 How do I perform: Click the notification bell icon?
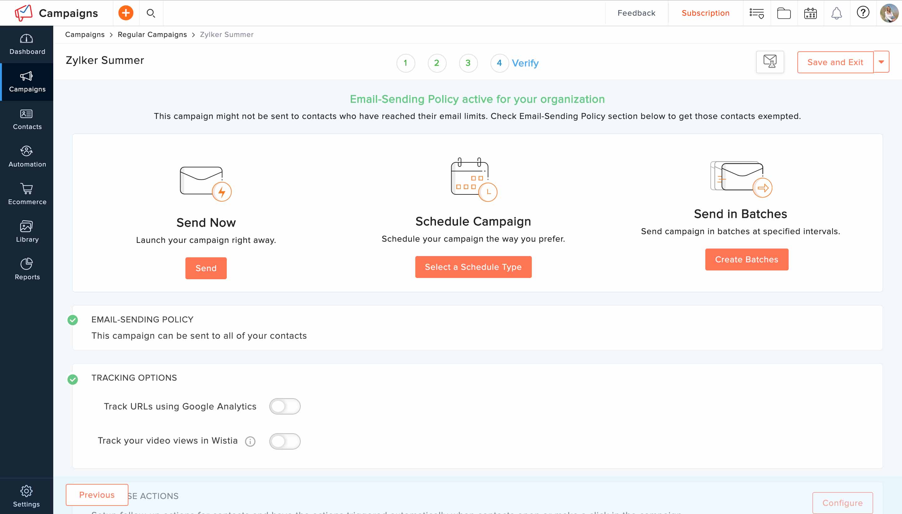[x=836, y=13]
